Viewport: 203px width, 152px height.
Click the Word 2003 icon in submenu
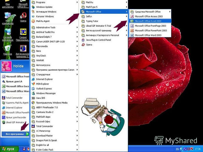pyautogui.click(x=132, y=35)
